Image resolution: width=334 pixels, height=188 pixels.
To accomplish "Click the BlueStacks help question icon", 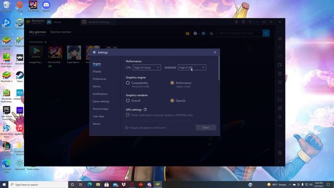I will click(243, 22).
